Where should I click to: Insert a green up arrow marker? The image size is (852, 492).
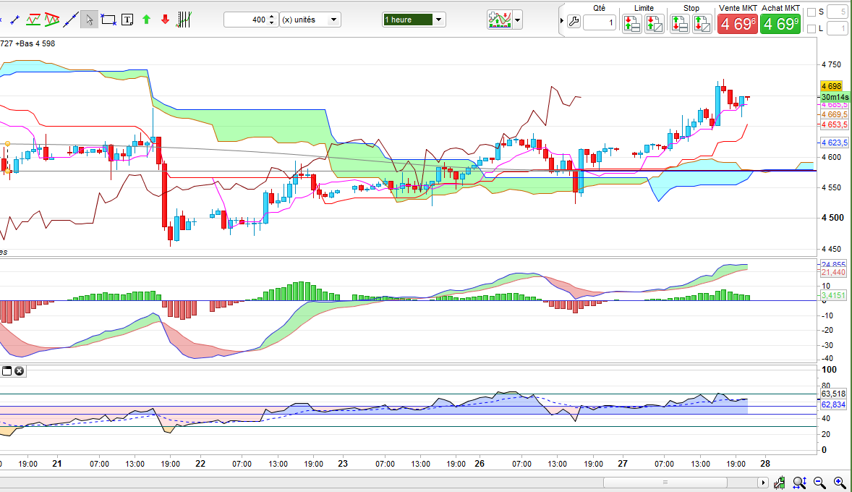click(x=147, y=20)
